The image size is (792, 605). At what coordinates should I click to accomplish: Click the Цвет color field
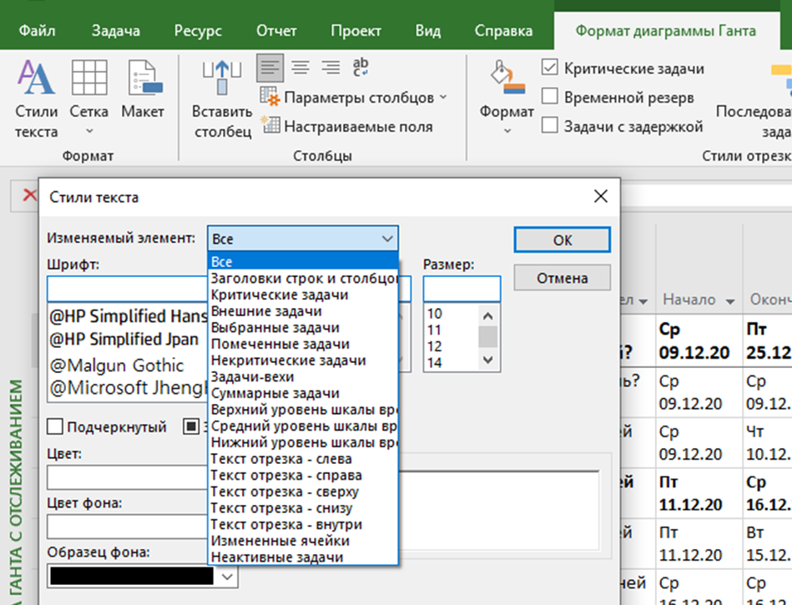point(128,476)
